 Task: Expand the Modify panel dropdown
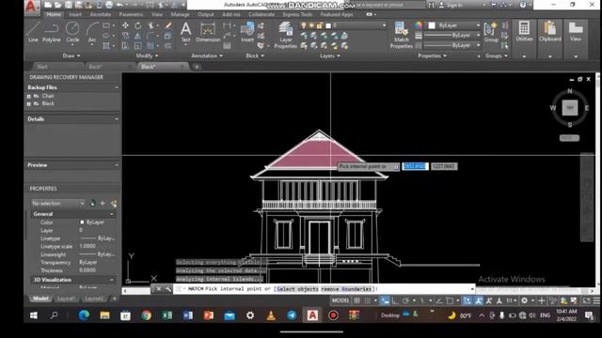147,55
